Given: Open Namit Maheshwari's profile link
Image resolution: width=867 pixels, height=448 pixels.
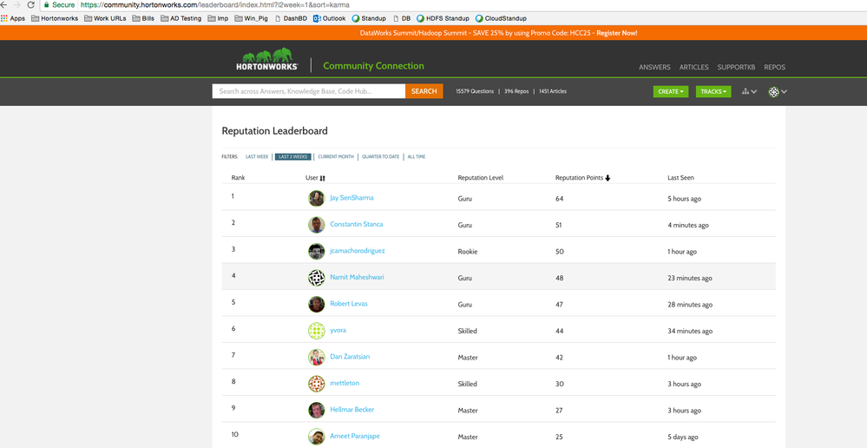Looking at the screenshot, I should (x=357, y=278).
